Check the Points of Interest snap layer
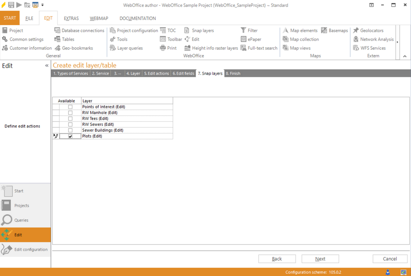This screenshot has width=411, height=276. point(70,107)
